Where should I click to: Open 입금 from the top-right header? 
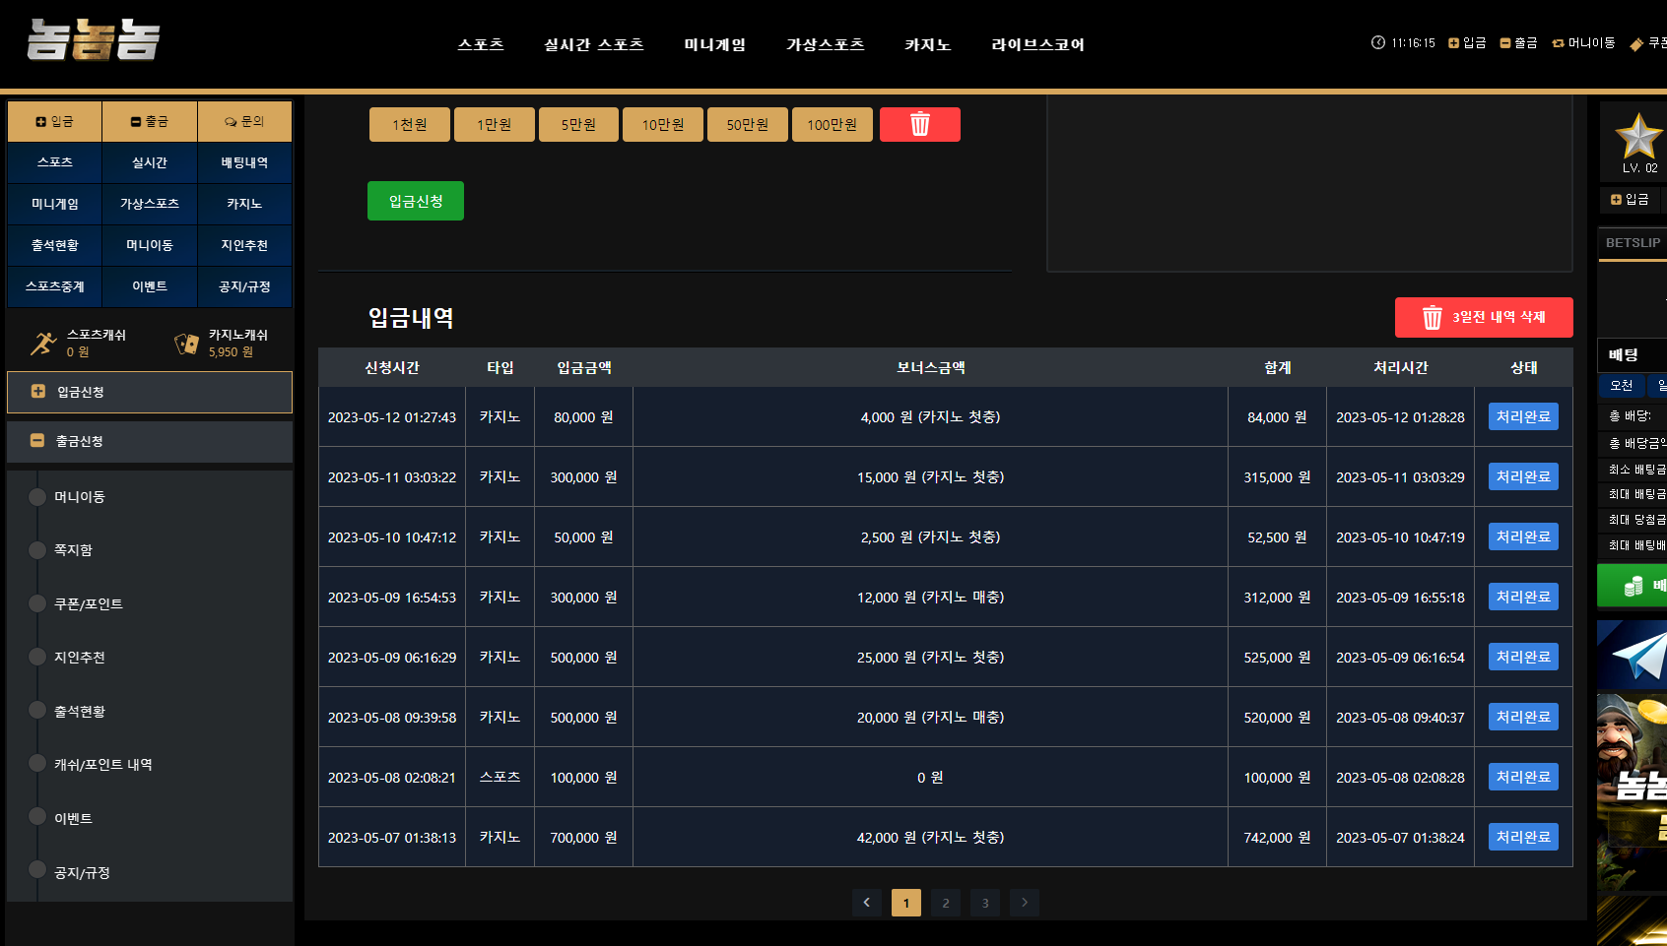click(1467, 43)
